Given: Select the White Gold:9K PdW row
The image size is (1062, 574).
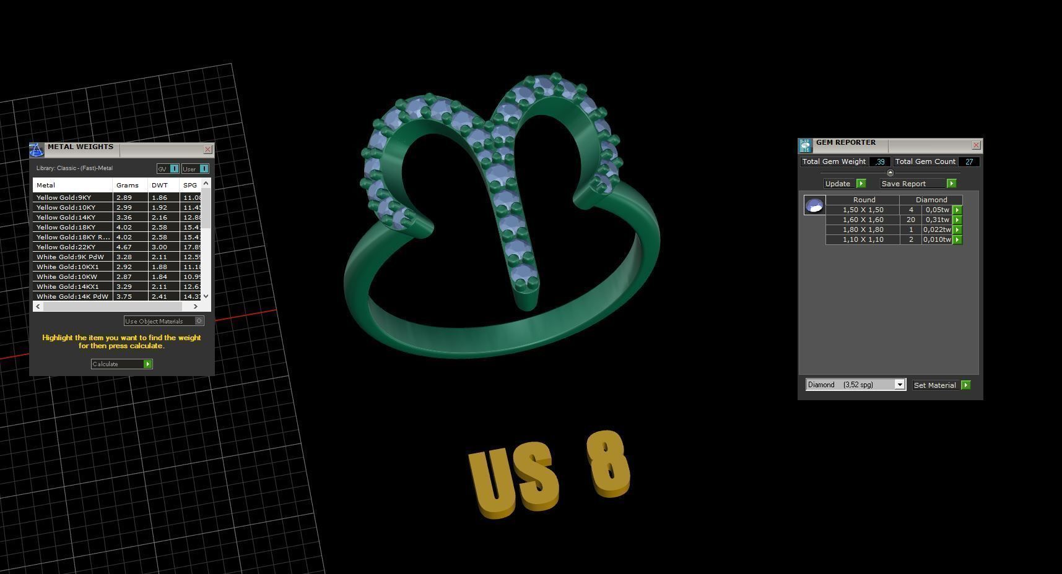Looking at the screenshot, I should (118, 257).
